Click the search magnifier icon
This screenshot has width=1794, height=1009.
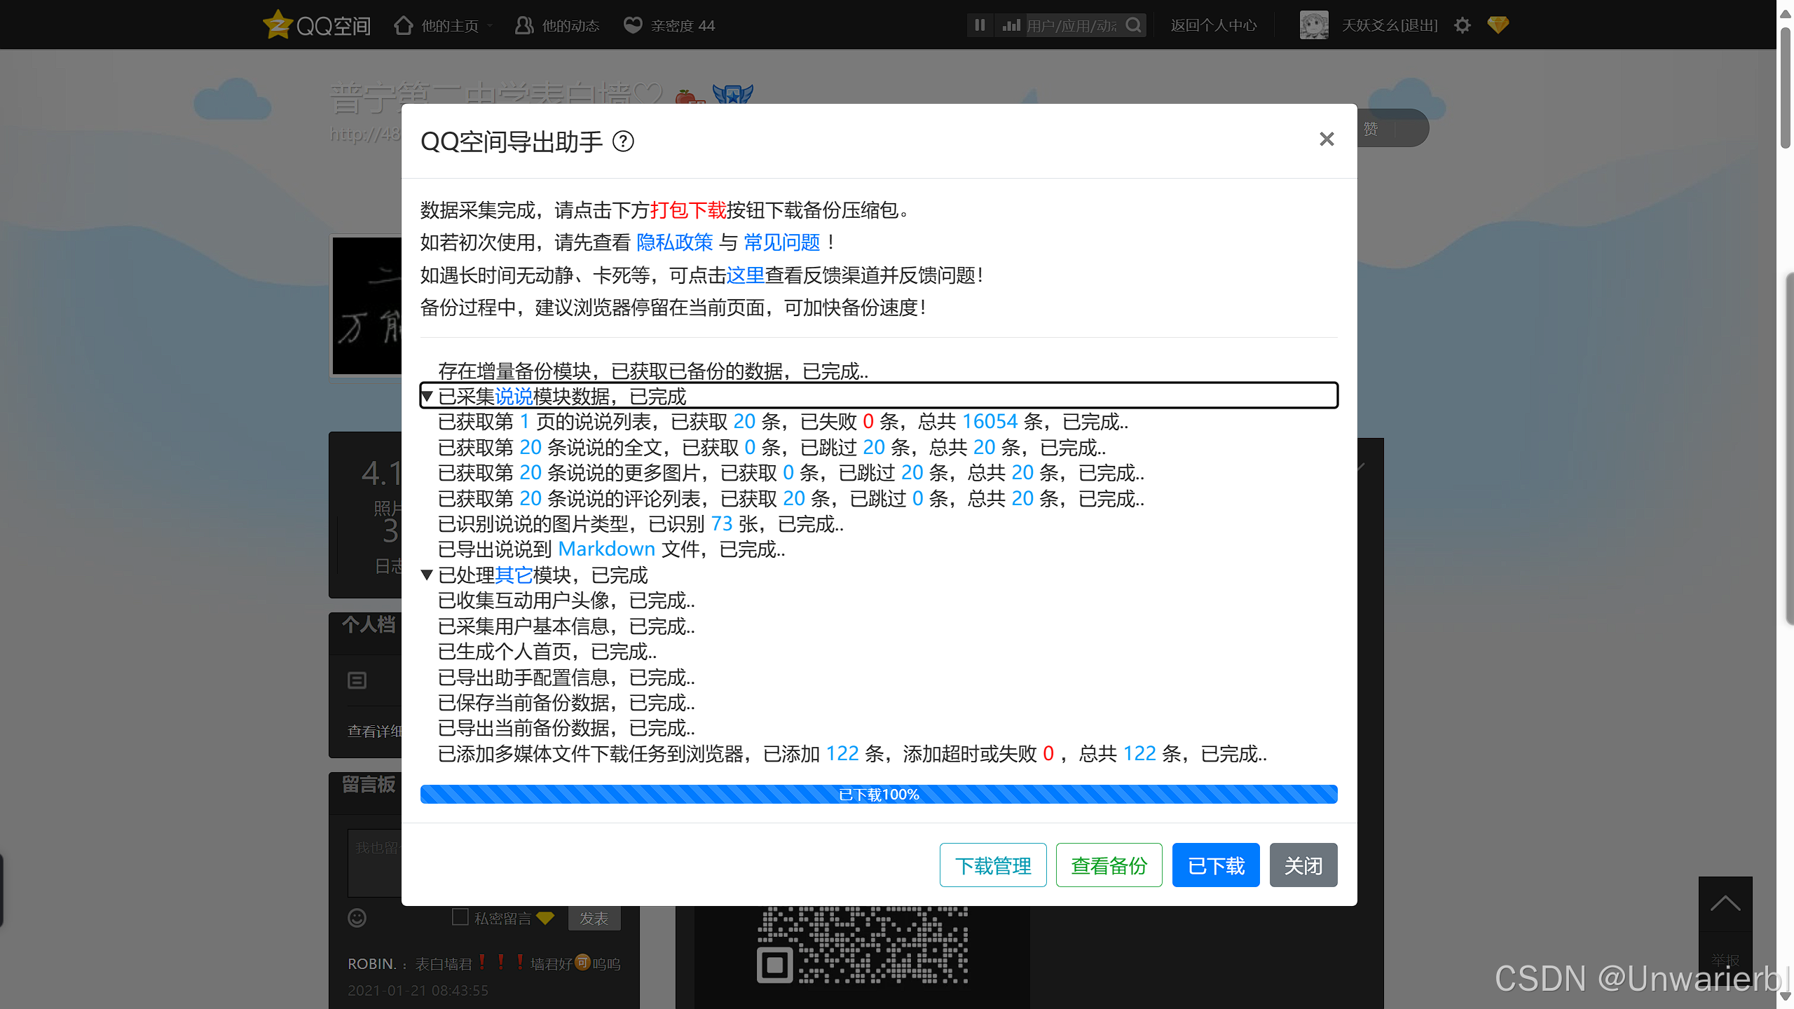click(1133, 25)
